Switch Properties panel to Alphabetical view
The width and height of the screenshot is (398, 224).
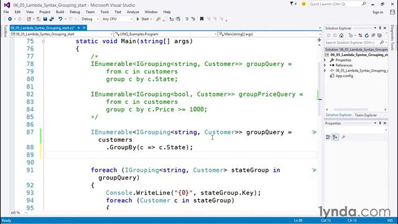pyautogui.click(x=335, y=137)
